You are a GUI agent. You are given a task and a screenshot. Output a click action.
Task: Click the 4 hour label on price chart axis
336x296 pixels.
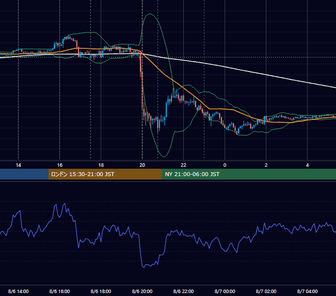(x=307, y=165)
